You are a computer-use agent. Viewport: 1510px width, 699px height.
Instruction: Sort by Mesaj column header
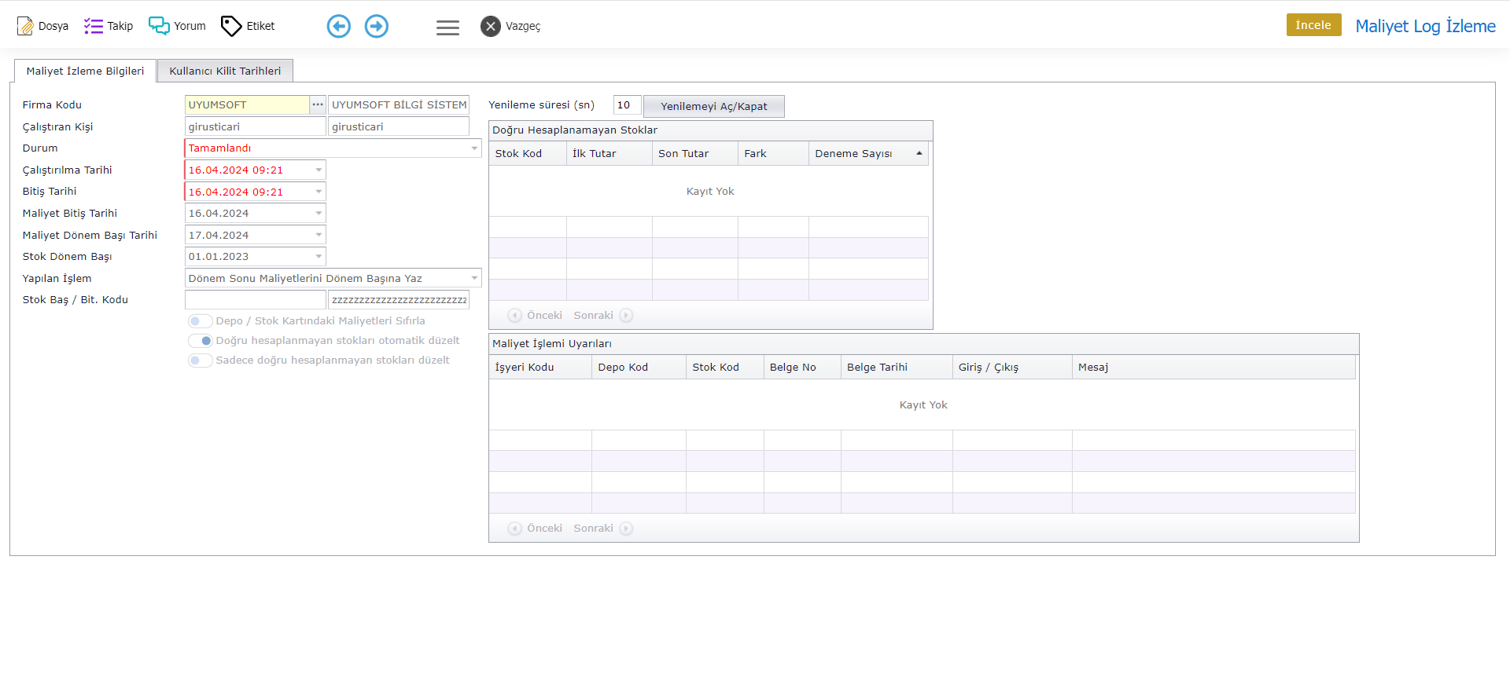tap(1214, 367)
